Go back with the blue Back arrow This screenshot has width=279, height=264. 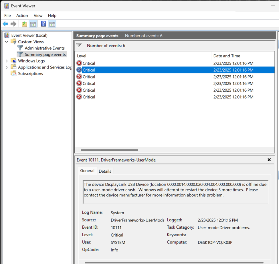click(5, 24)
